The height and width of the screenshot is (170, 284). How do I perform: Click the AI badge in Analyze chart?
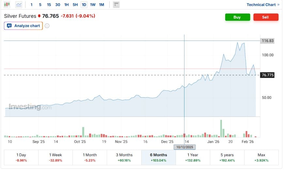click(x=9, y=25)
